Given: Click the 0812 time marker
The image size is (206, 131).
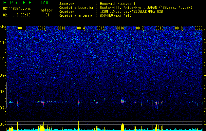Looking at the screenshot, I should [42, 28].
